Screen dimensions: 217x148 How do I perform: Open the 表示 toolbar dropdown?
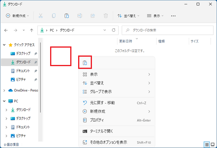pos(155,16)
